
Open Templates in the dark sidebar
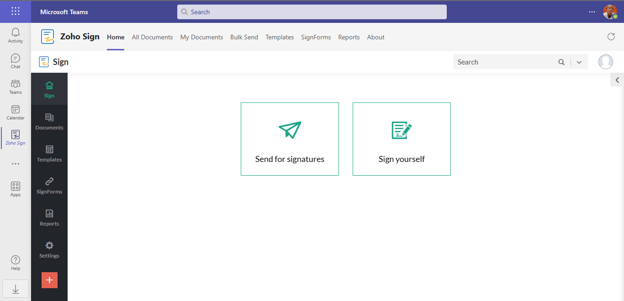pyautogui.click(x=49, y=153)
